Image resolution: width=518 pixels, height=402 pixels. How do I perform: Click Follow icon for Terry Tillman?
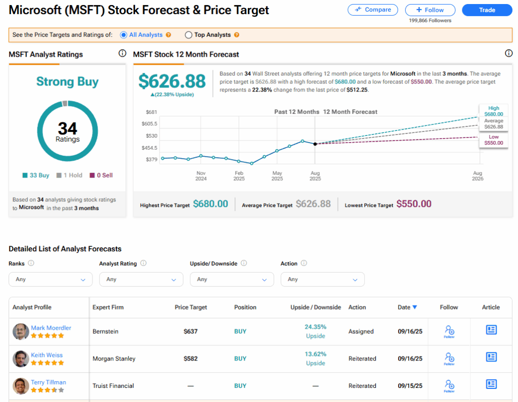click(449, 385)
